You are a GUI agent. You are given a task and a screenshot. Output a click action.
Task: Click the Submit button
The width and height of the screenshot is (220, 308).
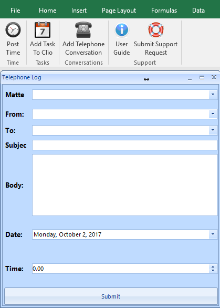click(x=111, y=296)
